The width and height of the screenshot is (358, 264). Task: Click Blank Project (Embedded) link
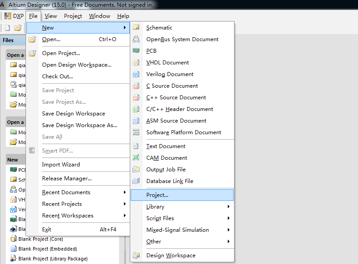pyautogui.click(x=47, y=249)
